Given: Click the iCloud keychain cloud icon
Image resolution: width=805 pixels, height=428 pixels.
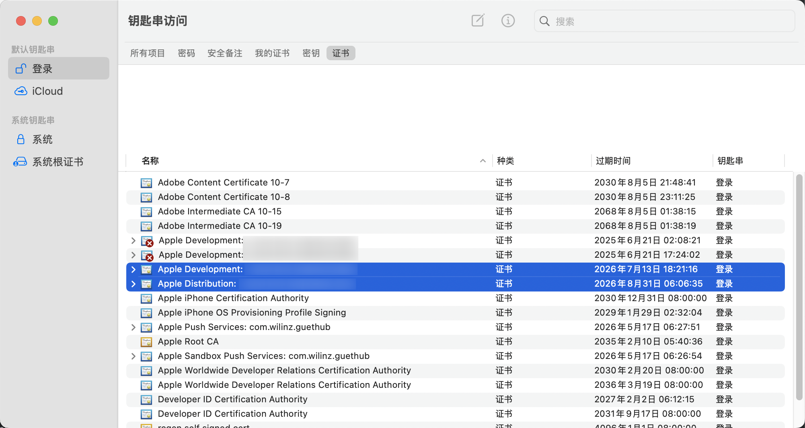Looking at the screenshot, I should [21, 91].
